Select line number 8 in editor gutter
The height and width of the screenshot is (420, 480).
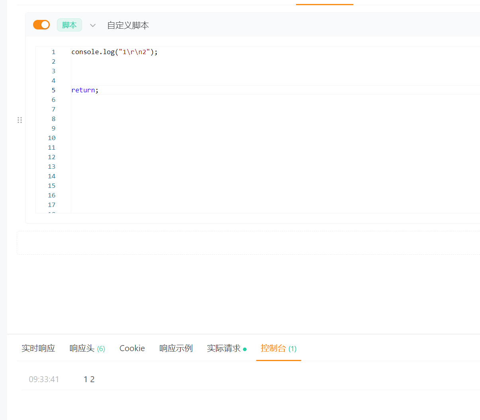coord(53,119)
